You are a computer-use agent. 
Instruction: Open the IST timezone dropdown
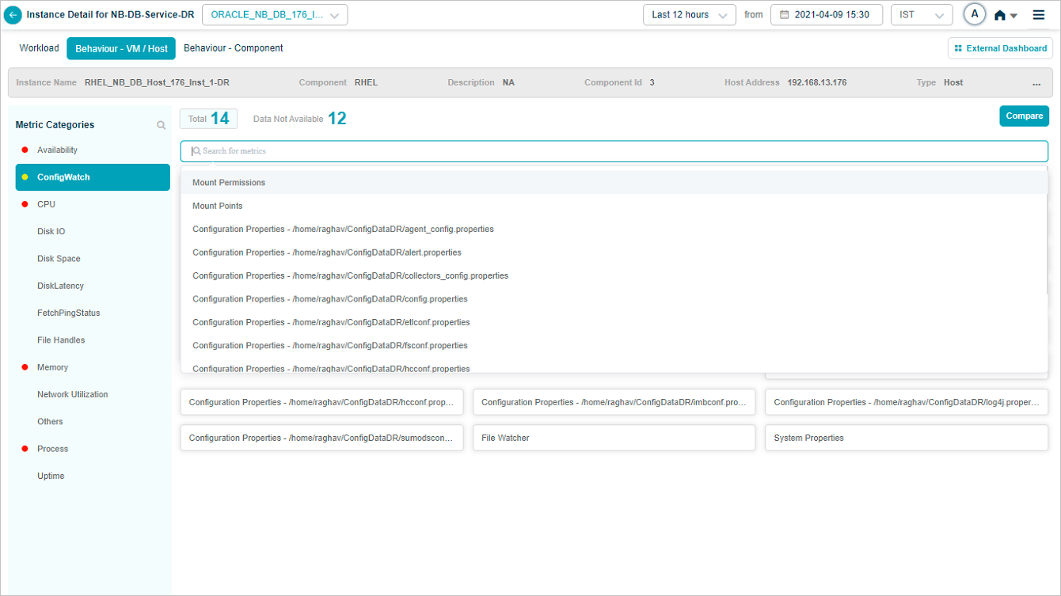pos(921,15)
